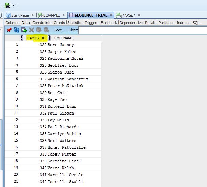Select the cell 'Honey Rattcliffe'
This screenshot has height=187, width=207.
[x=74, y=147]
